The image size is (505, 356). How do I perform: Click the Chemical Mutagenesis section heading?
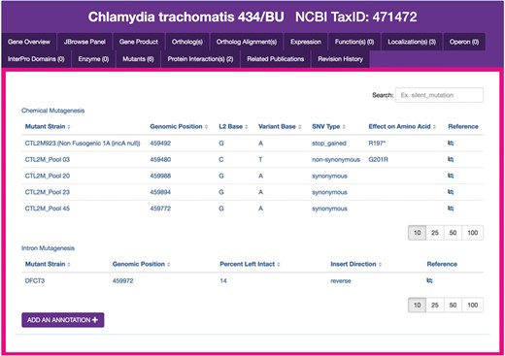click(52, 111)
